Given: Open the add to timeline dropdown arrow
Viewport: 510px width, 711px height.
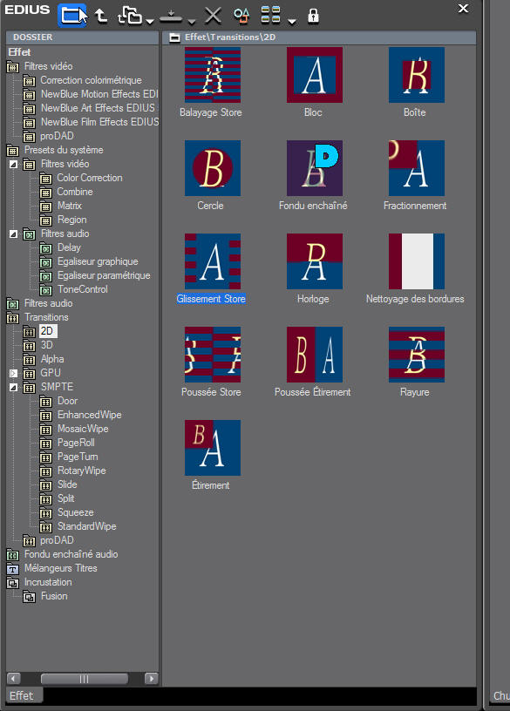Looking at the screenshot, I should pos(192,21).
